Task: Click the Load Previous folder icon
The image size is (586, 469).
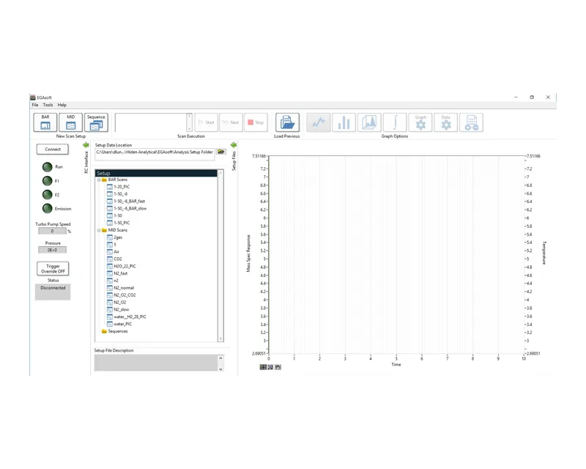Action: tap(287, 122)
